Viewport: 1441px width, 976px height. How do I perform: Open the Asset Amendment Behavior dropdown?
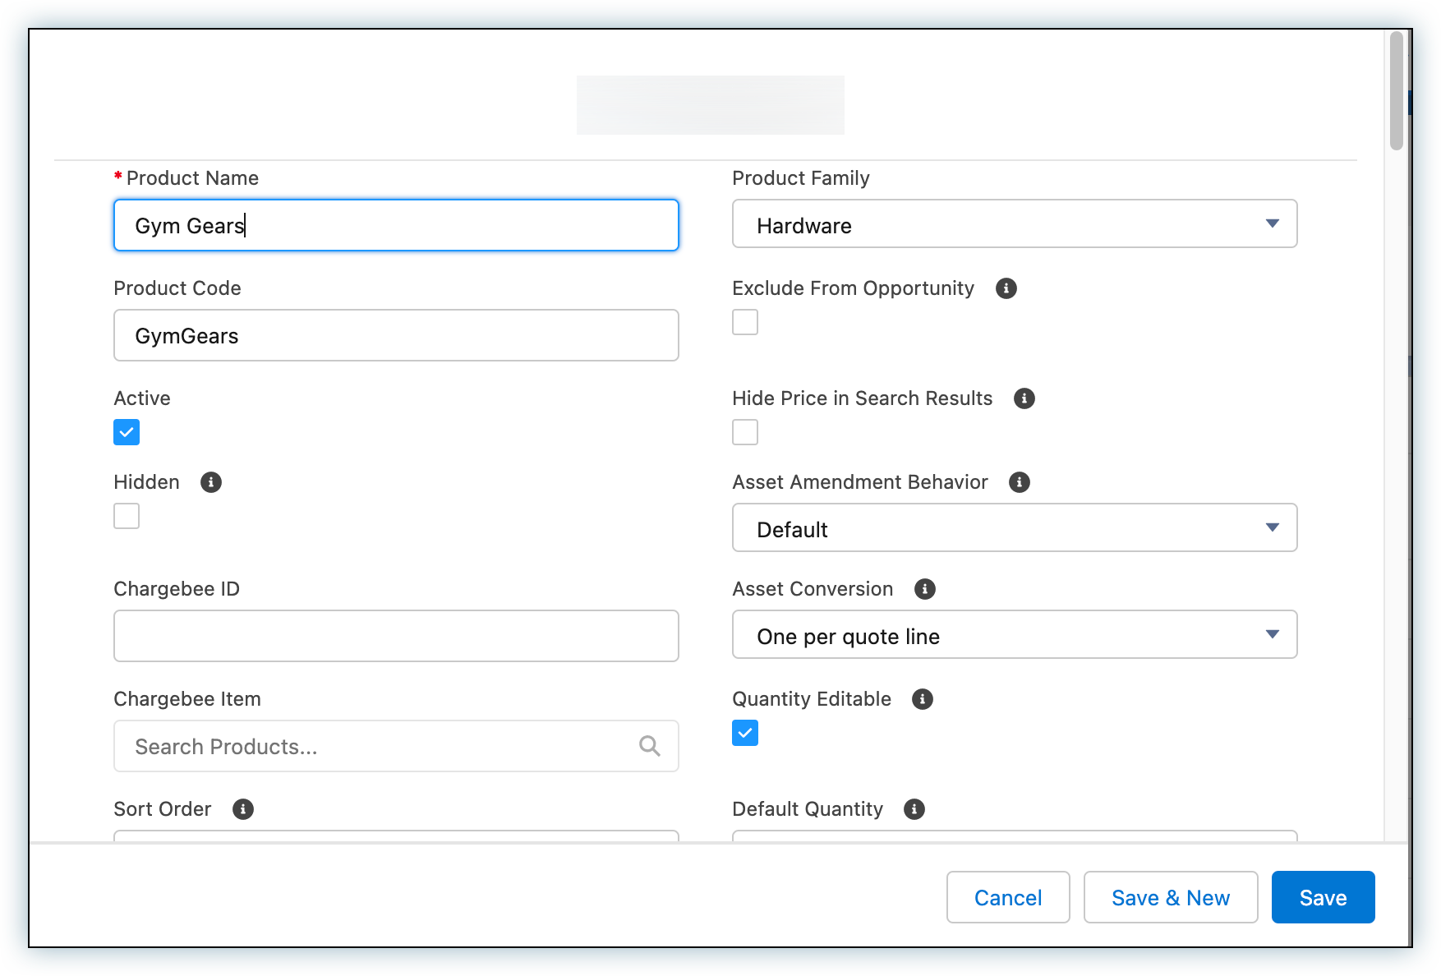(x=1273, y=527)
